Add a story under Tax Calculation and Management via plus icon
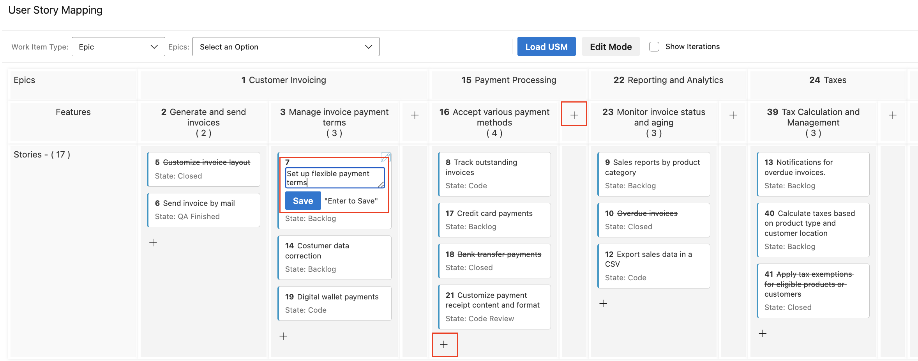This screenshot has width=918, height=361. 762,333
